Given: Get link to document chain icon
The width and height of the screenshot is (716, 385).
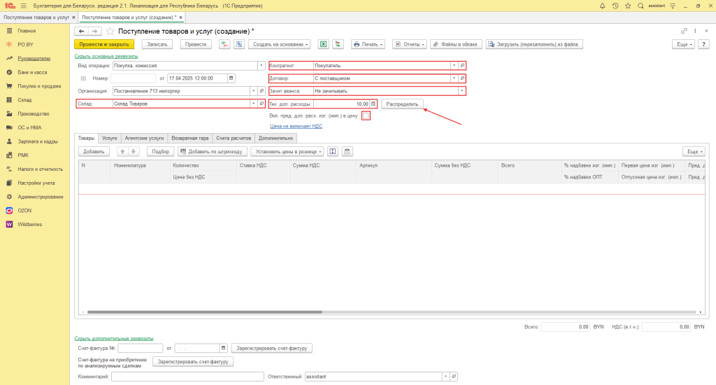Looking at the screenshot, I should pos(684,31).
